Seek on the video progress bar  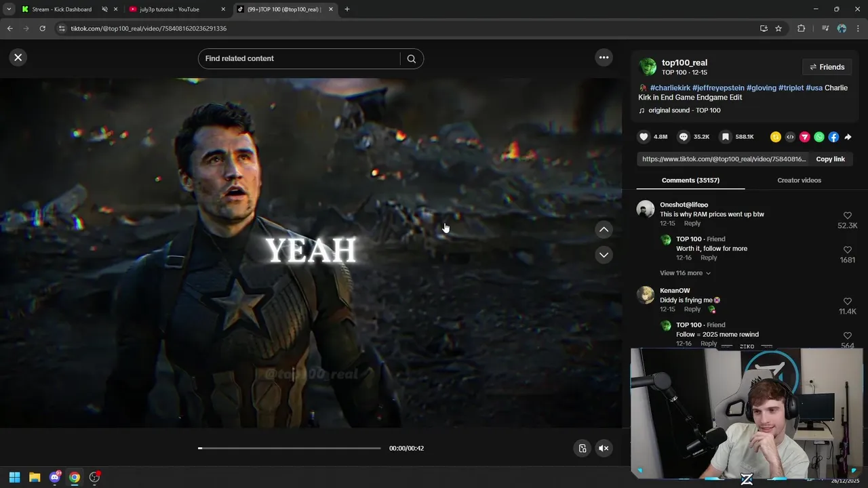290,448
